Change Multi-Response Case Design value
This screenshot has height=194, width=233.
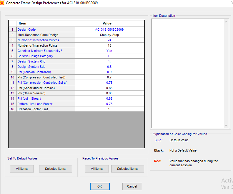click(x=109, y=35)
